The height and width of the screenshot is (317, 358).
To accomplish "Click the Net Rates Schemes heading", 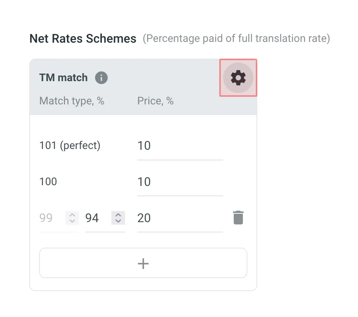I will tap(83, 38).
